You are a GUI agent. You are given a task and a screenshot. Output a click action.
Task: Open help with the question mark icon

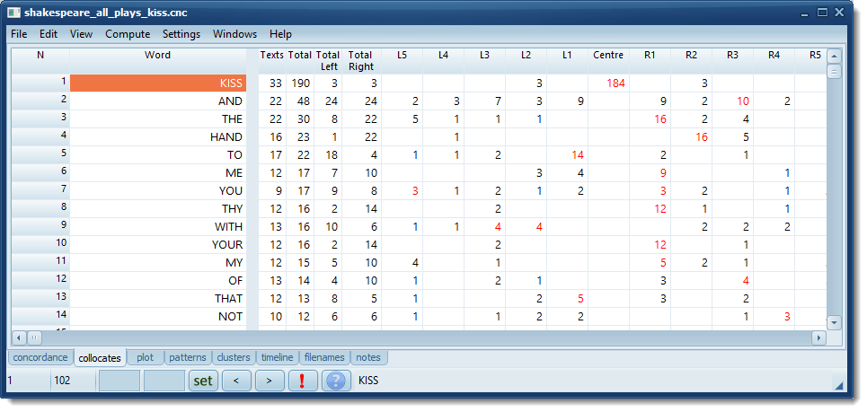click(335, 381)
